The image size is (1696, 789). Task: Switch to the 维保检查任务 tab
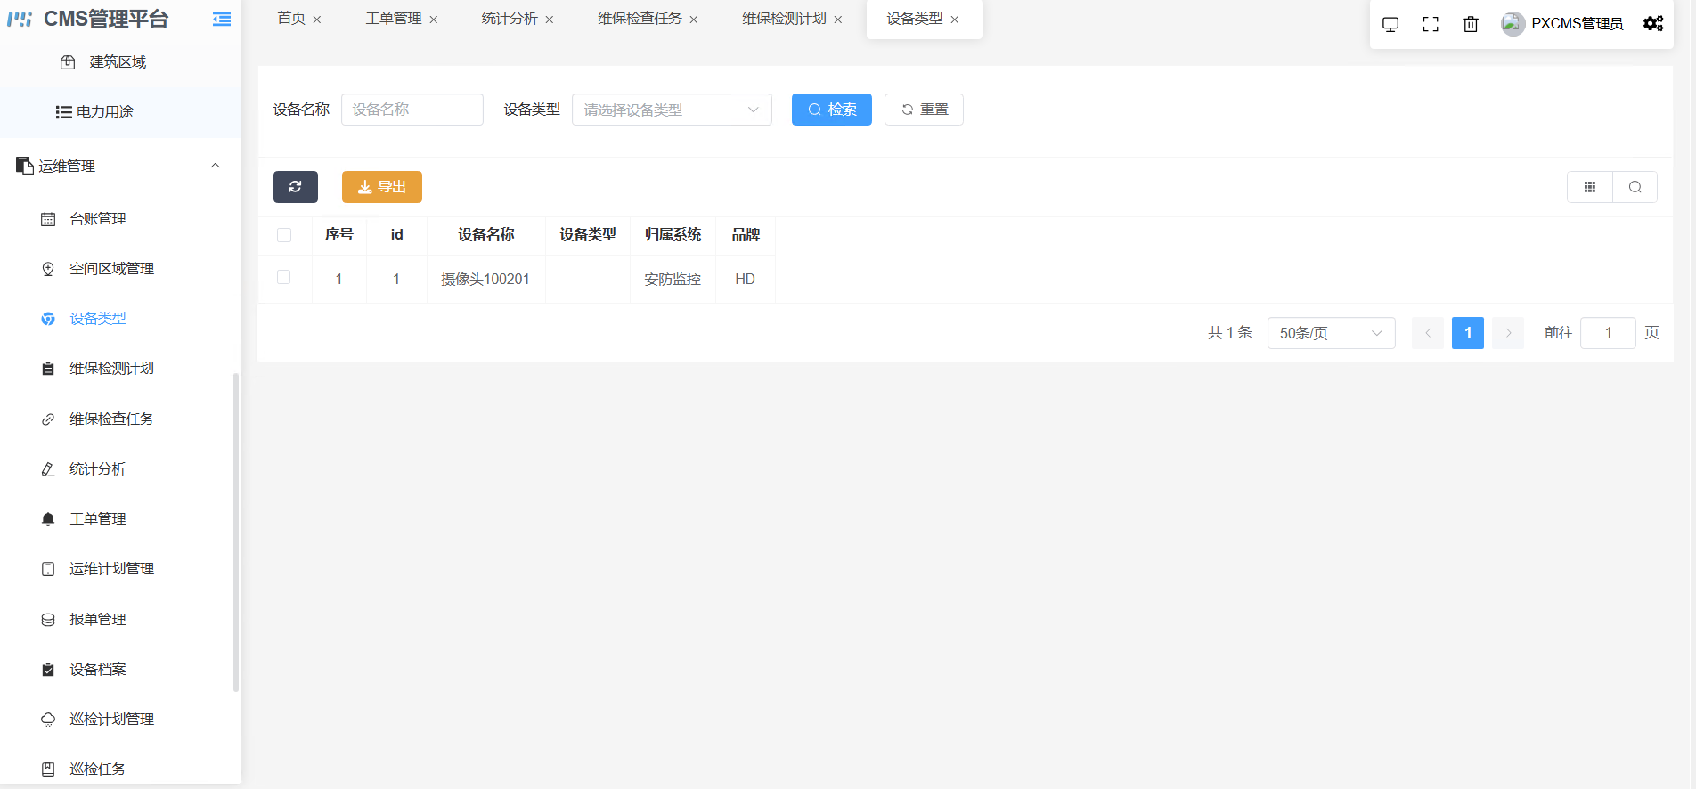[x=640, y=19]
